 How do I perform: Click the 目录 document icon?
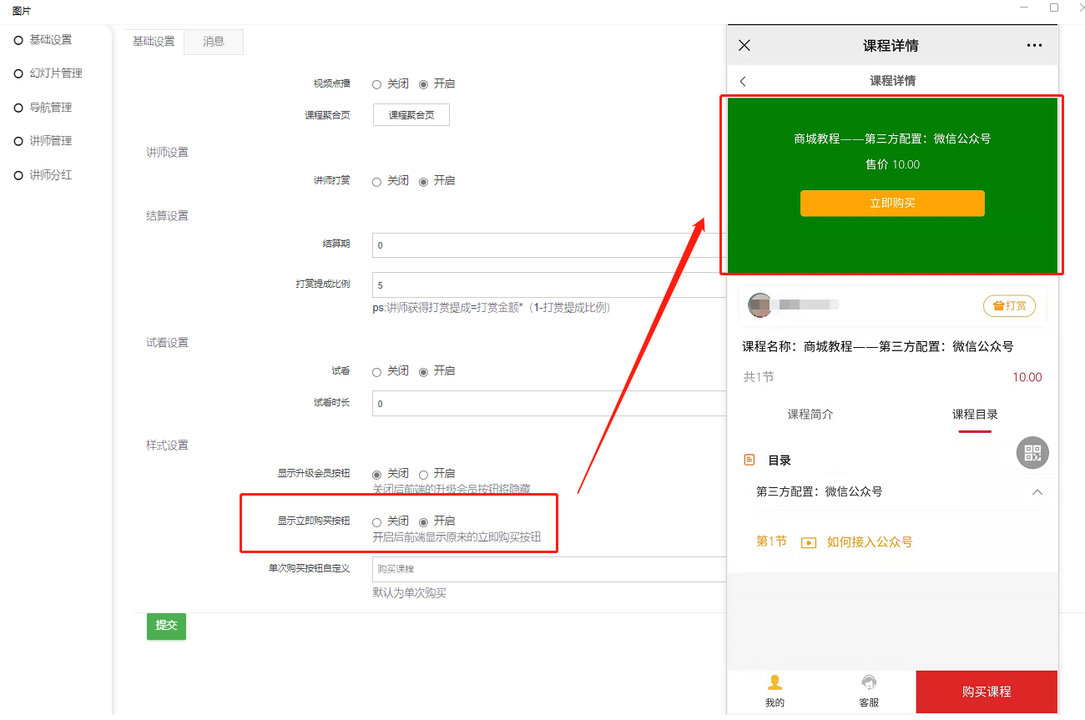coord(749,460)
